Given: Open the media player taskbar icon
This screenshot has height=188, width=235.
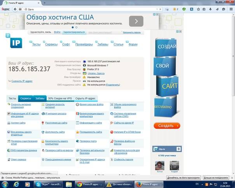Looking at the screenshot, I should (x=27, y=184).
